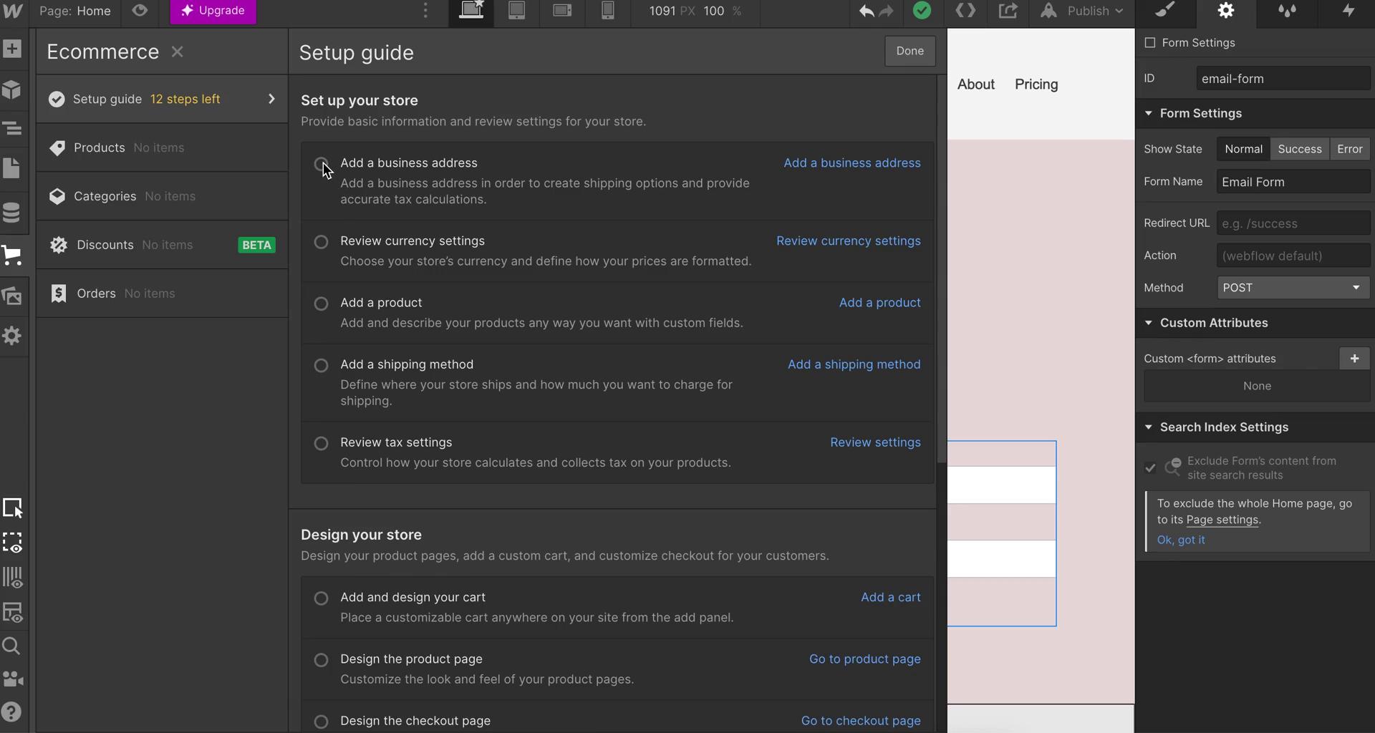Click the Upgrade button

[x=213, y=11]
